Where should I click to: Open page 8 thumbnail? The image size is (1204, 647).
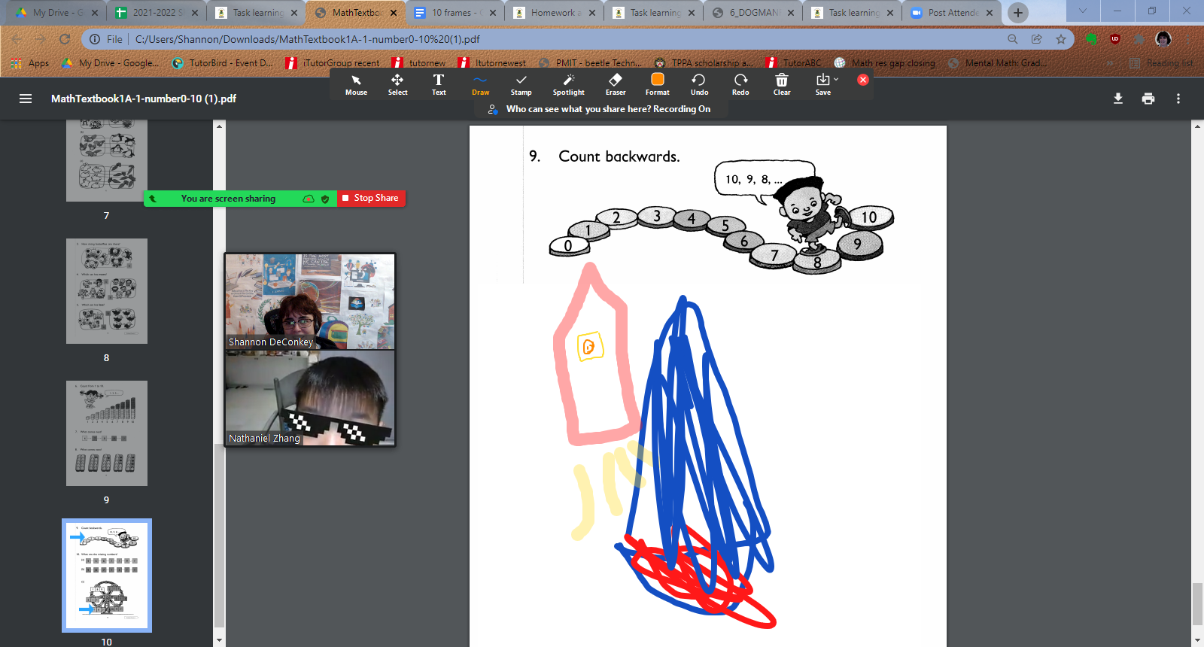click(107, 291)
